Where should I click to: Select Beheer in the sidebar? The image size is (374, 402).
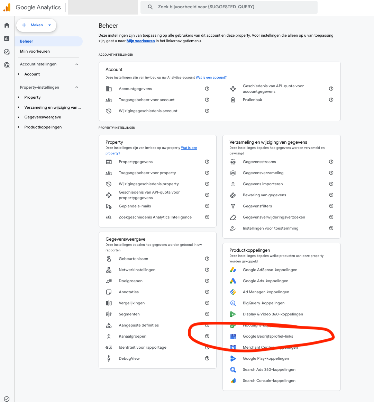click(49, 41)
